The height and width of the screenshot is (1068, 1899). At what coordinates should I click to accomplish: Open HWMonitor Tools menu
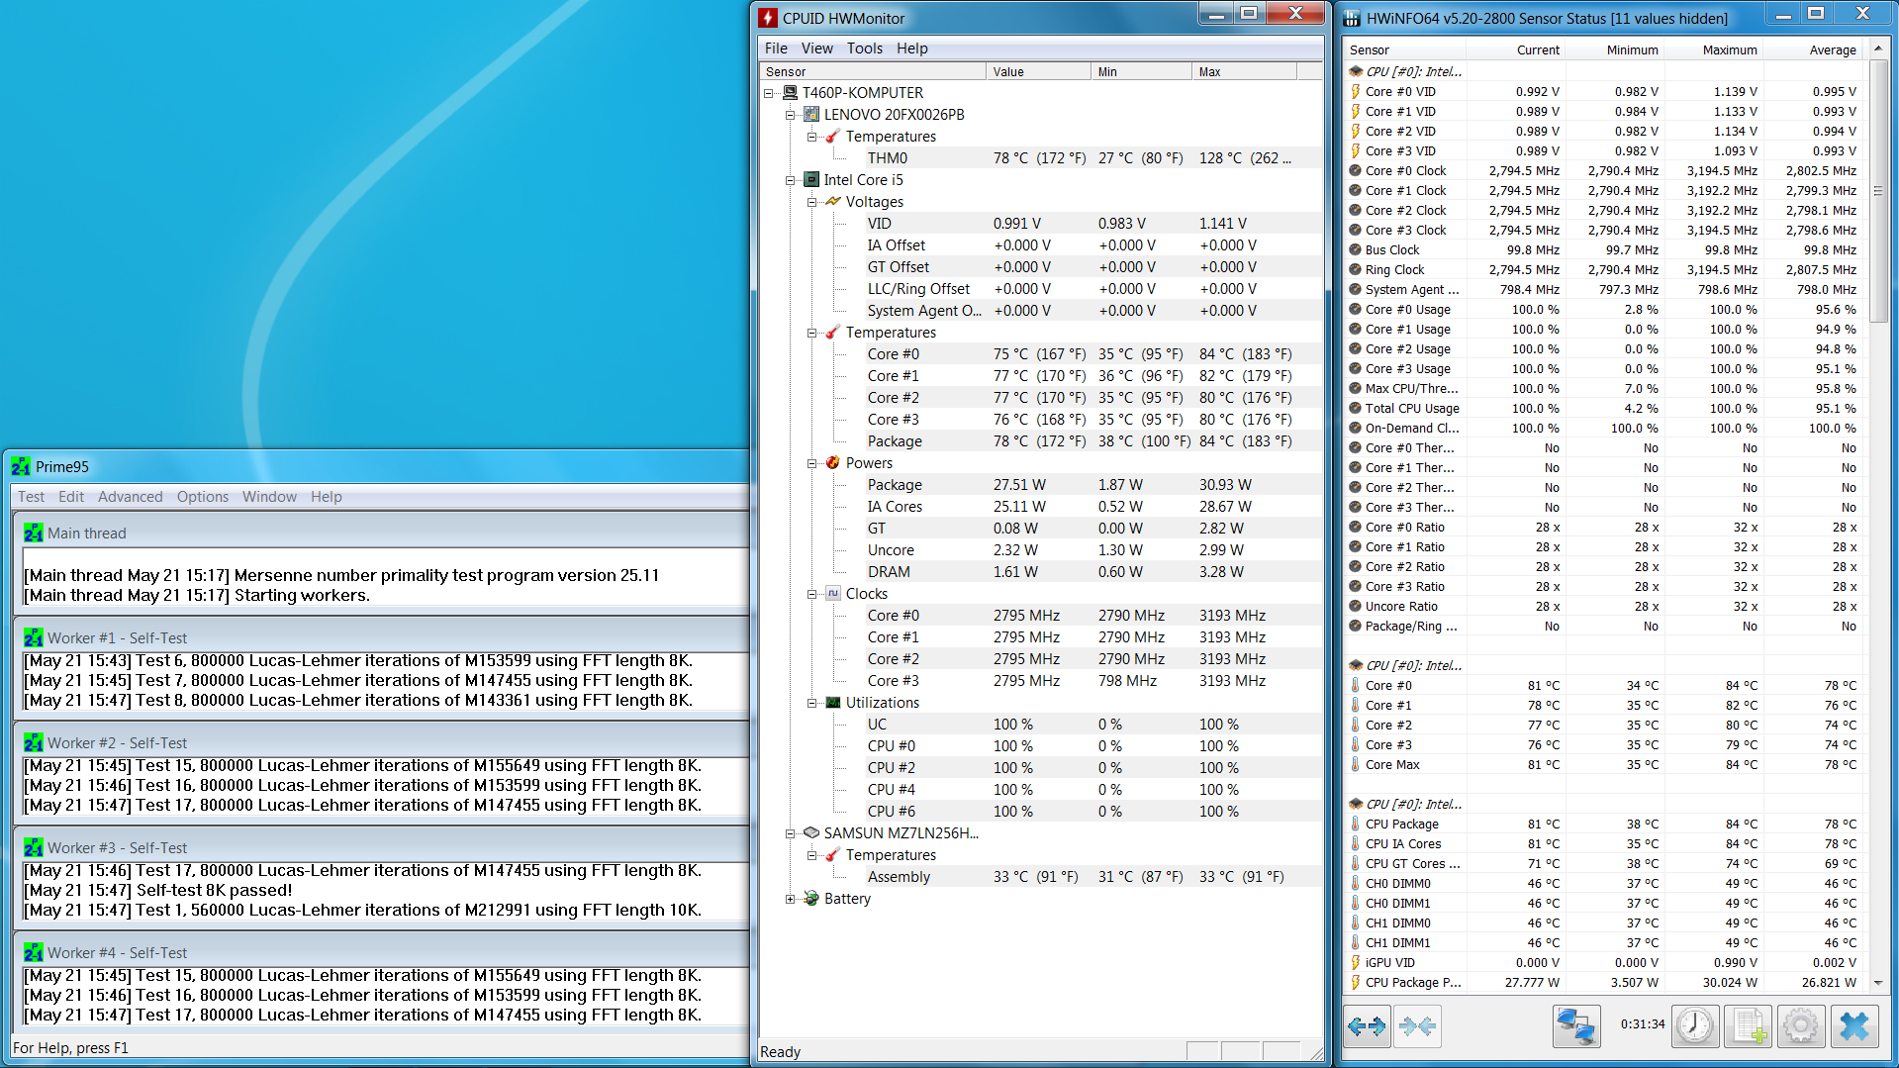coord(864,49)
